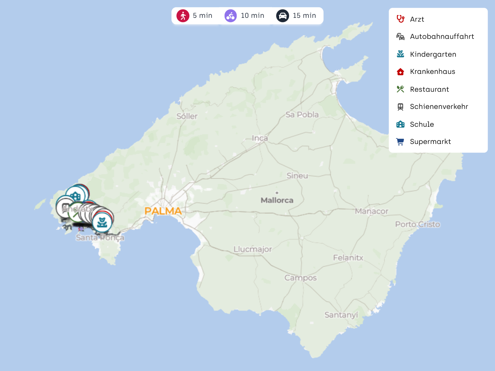Click the Supermarkt shopping cart icon
This screenshot has height=371, width=495.
tap(400, 142)
